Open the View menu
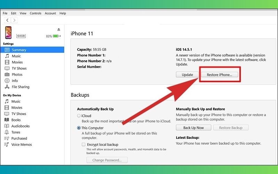278x174 pixels. [x=23, y=13]
